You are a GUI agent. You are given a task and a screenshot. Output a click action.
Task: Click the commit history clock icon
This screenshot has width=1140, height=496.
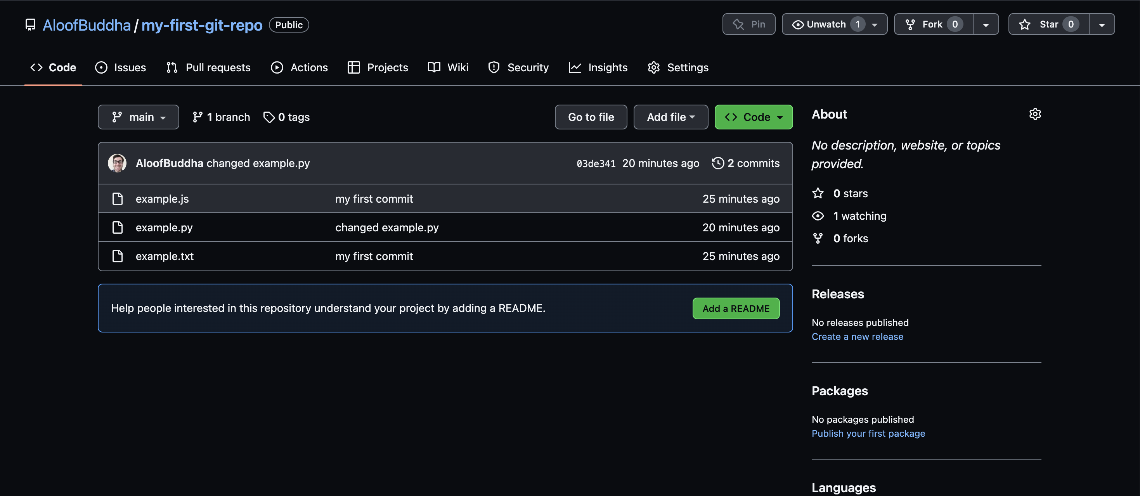pos(718,163)
